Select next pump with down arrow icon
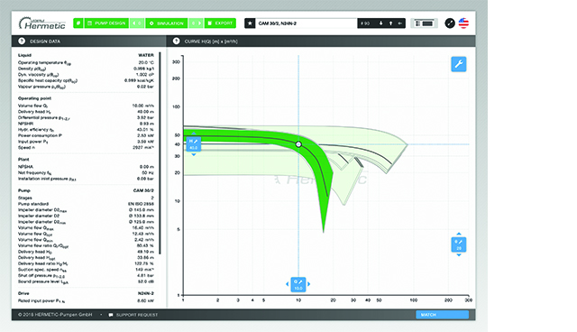Viewport: 577px width, 332px height. tap(380, 23)
